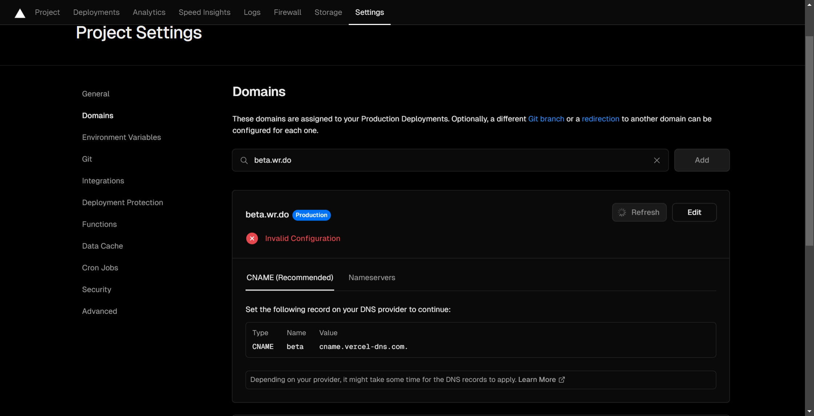This screenshot has height=416, width=814.
Task: Click the Add button for the domain
Action: coord(701,160)
